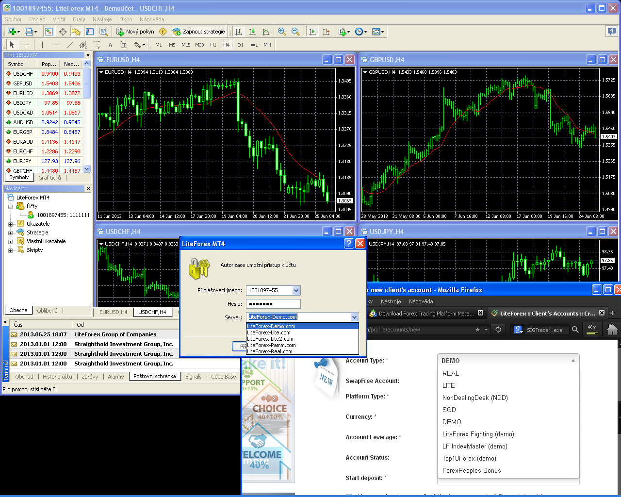Expand the Strategie tree node
Screen dimensions: 621x497
click(10, 232)
